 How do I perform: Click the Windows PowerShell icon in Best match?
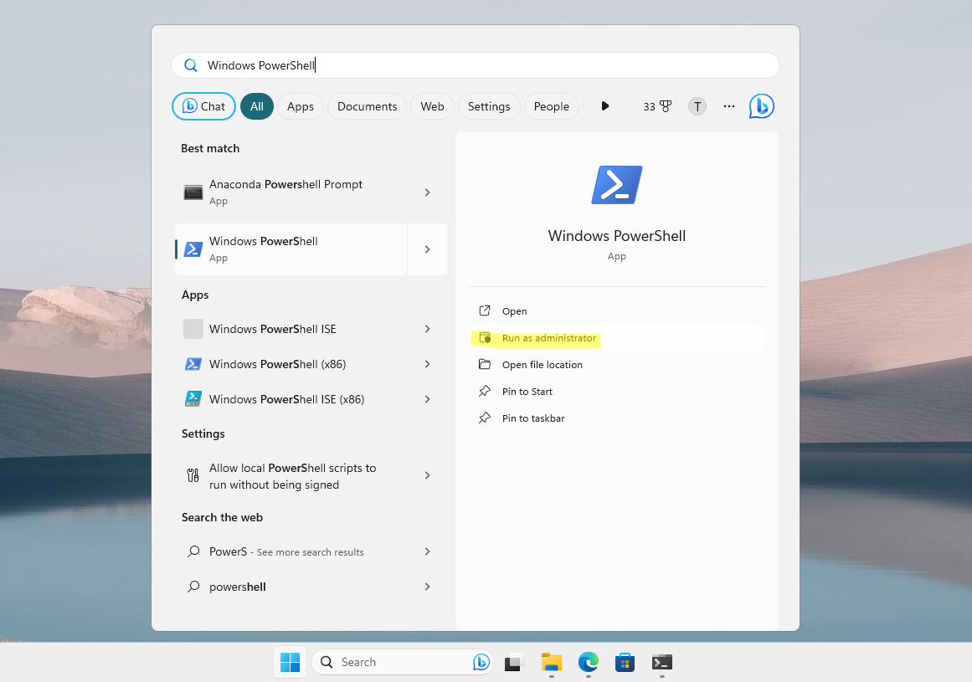coord(193,249)
